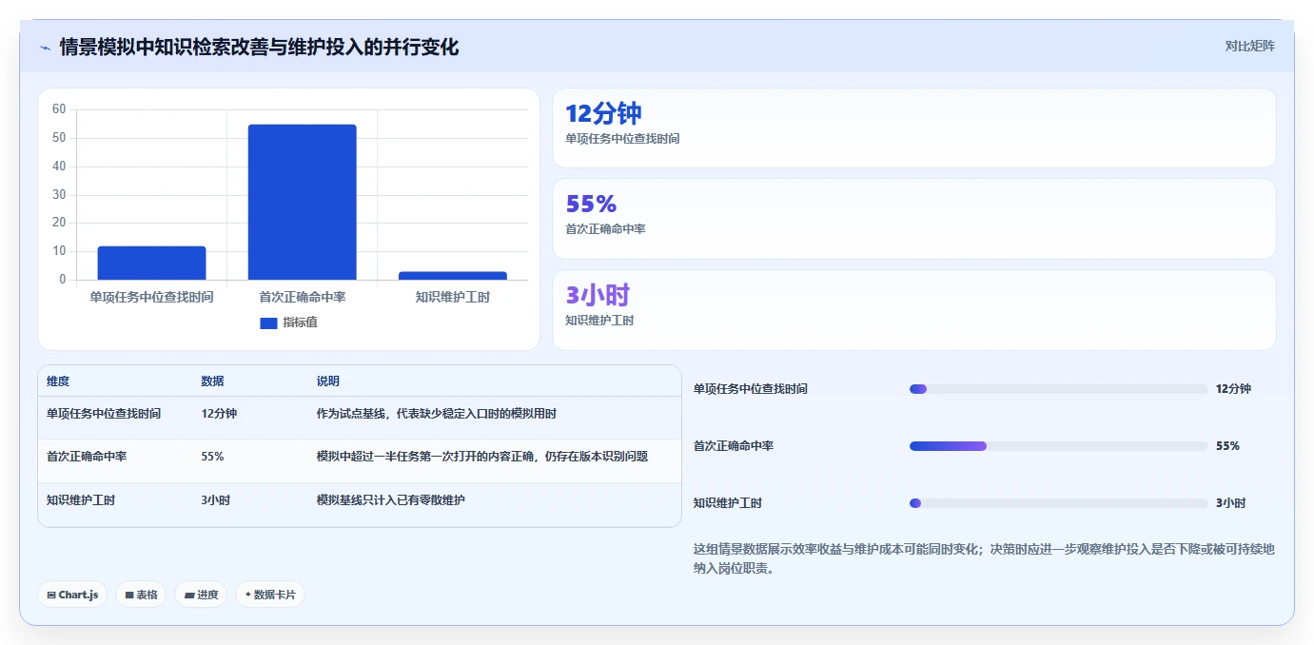The width and height of the screenshot is (1314, 645).
Task: Click the description 模拟基线只计入已有零散维护
Action: point(391,499)
